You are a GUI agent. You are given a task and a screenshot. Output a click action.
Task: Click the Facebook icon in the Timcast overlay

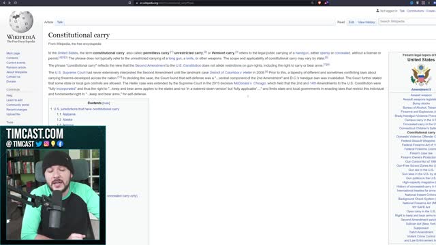(60, 144)
